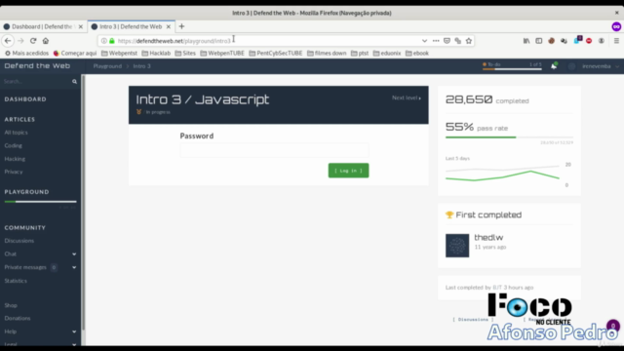Screen dimensions: 624x351
Task: Expand the Private messages submenu
Action: 74,267
